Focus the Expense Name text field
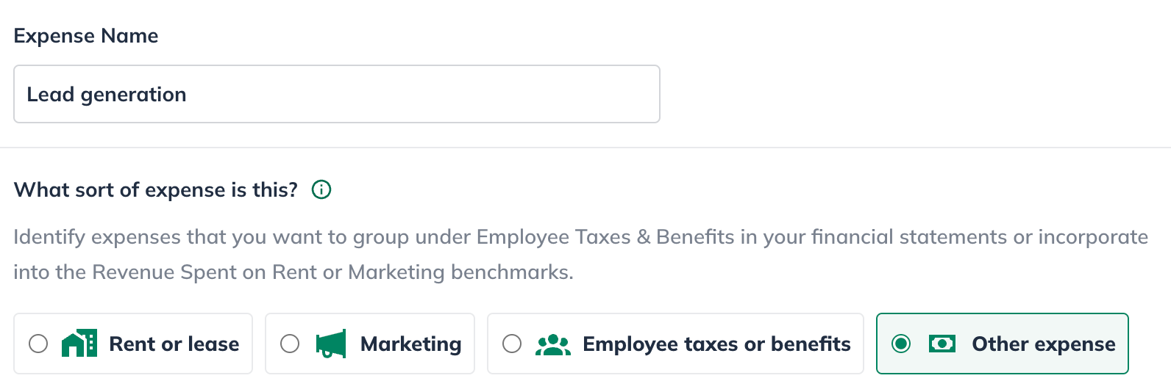Viewport: 1171px width, 392px height. (x=336, y=94)
